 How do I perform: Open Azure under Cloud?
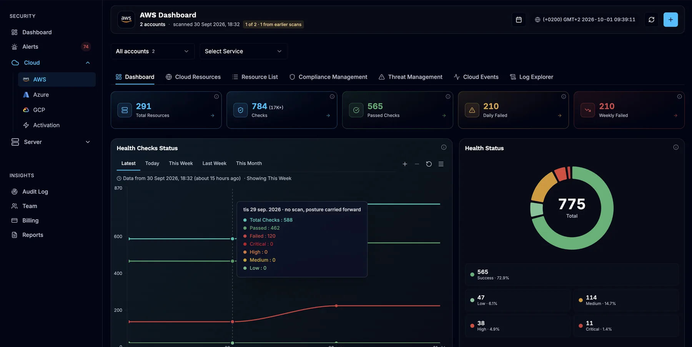pyautogui.click(x=57, y=95)
